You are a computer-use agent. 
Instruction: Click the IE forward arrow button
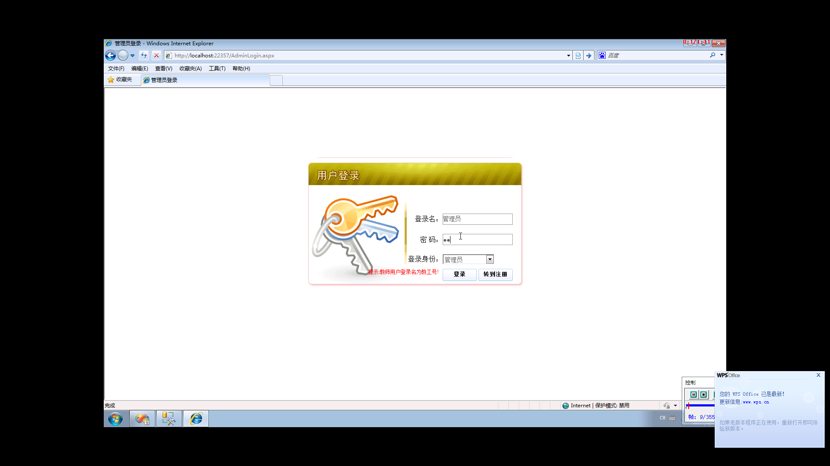(123, 55)
